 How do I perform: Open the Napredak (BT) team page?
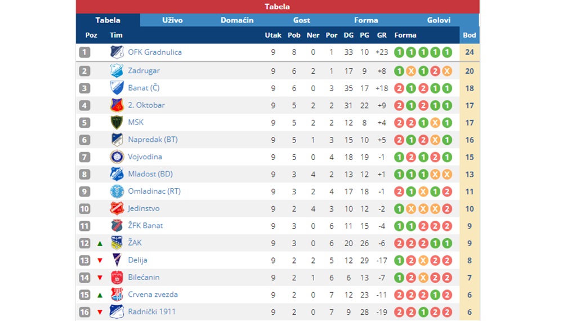point(153,140)
